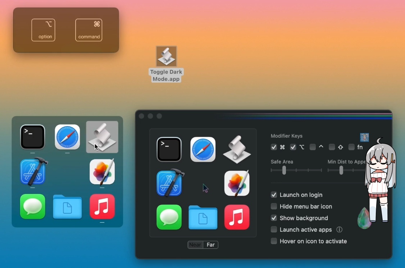Image resolution: width=405 pixels, height=268 pixels.
Task: Select Messages slot in settings preview grid
Action: [x=169, y=217]
